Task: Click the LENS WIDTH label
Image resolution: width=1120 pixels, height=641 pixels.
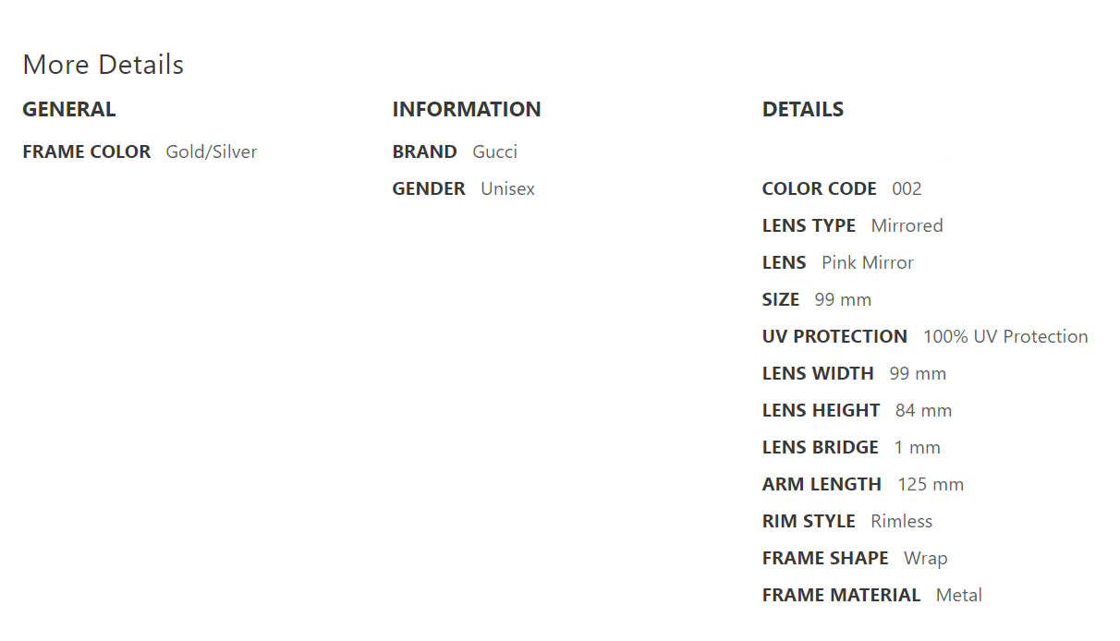Action: [818, 373]
